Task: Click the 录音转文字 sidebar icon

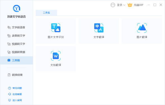Action: tap(9, 36)
